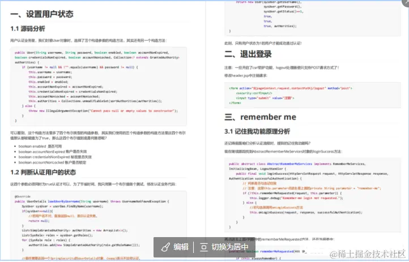Screen dimensions: 409x262
Task: Click the heading 二、退出登录
Action: pyautogui.click(x=248, y=54)
